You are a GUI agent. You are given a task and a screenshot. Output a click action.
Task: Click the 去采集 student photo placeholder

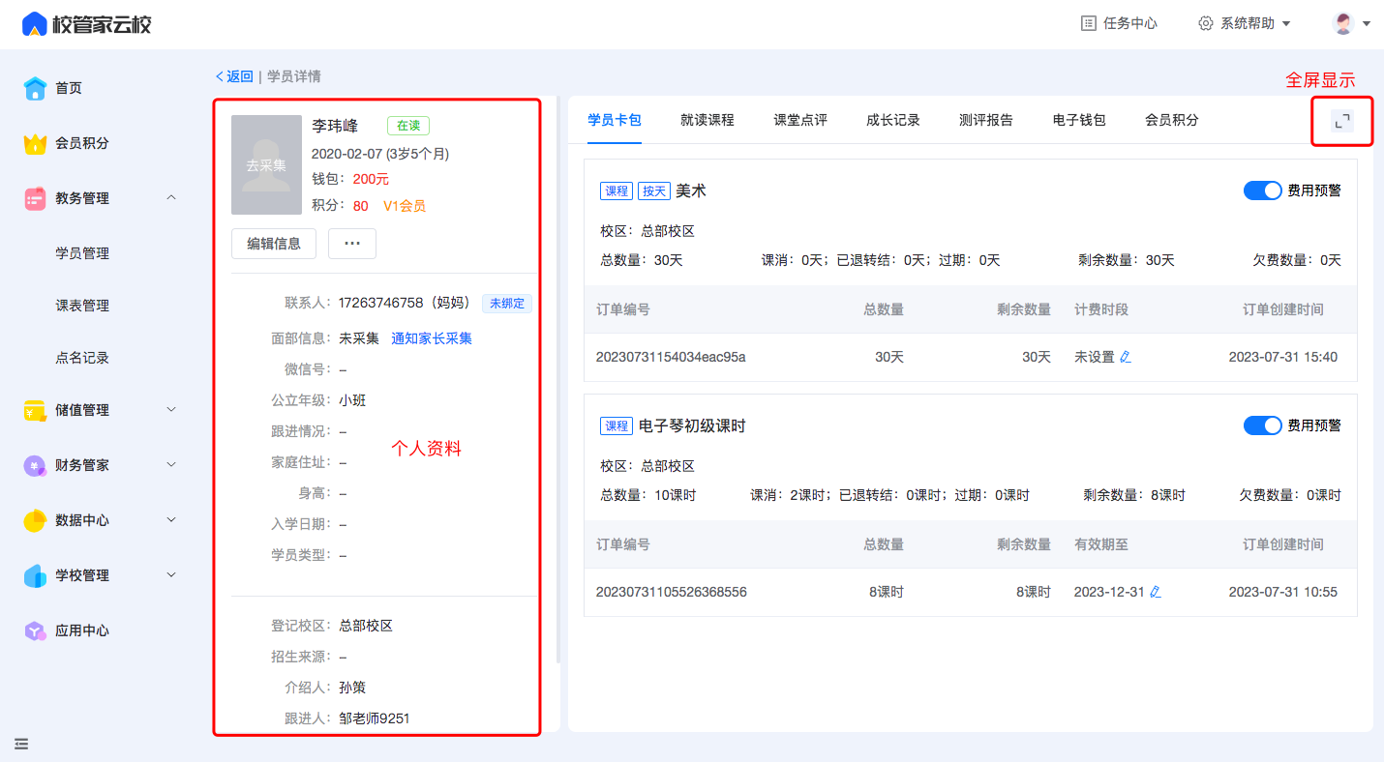coord(266,165)
